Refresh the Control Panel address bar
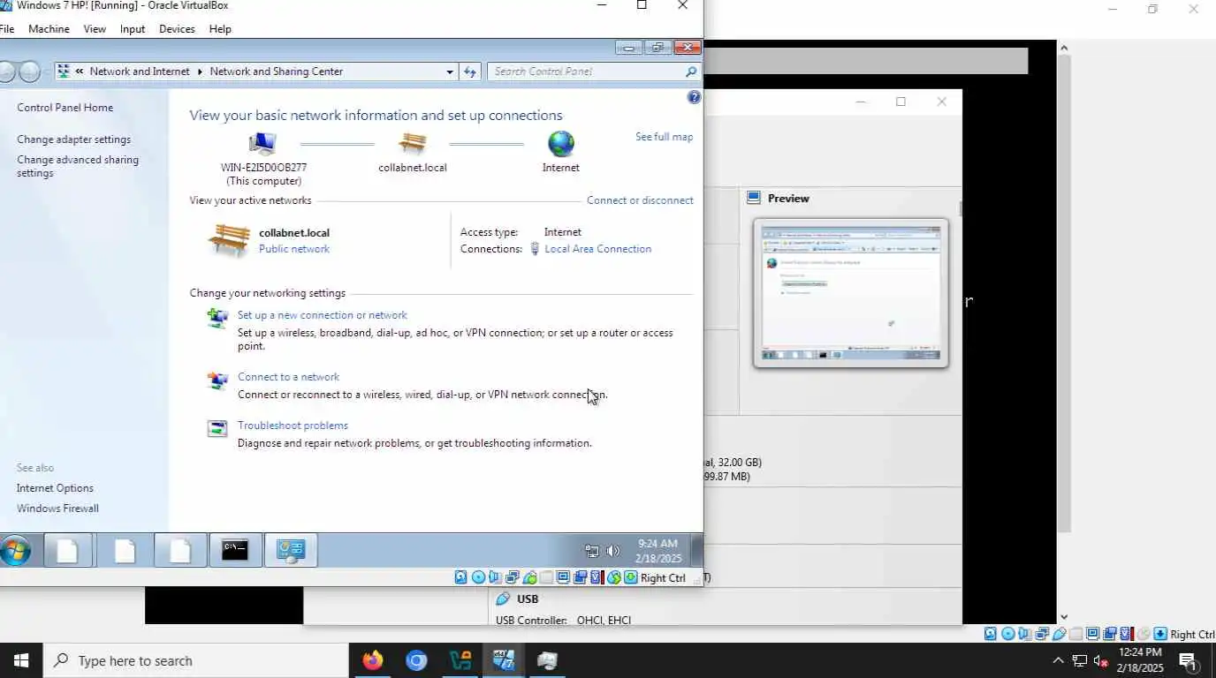Screen dimensions: 1216x678 pyautogui.click(x=469, y=72)
